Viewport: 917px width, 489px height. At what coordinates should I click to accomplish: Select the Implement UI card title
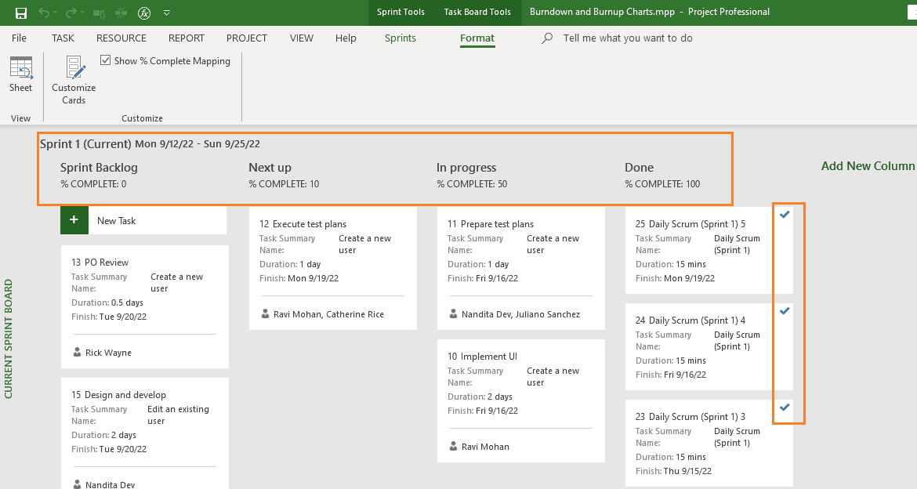(483, 357)
